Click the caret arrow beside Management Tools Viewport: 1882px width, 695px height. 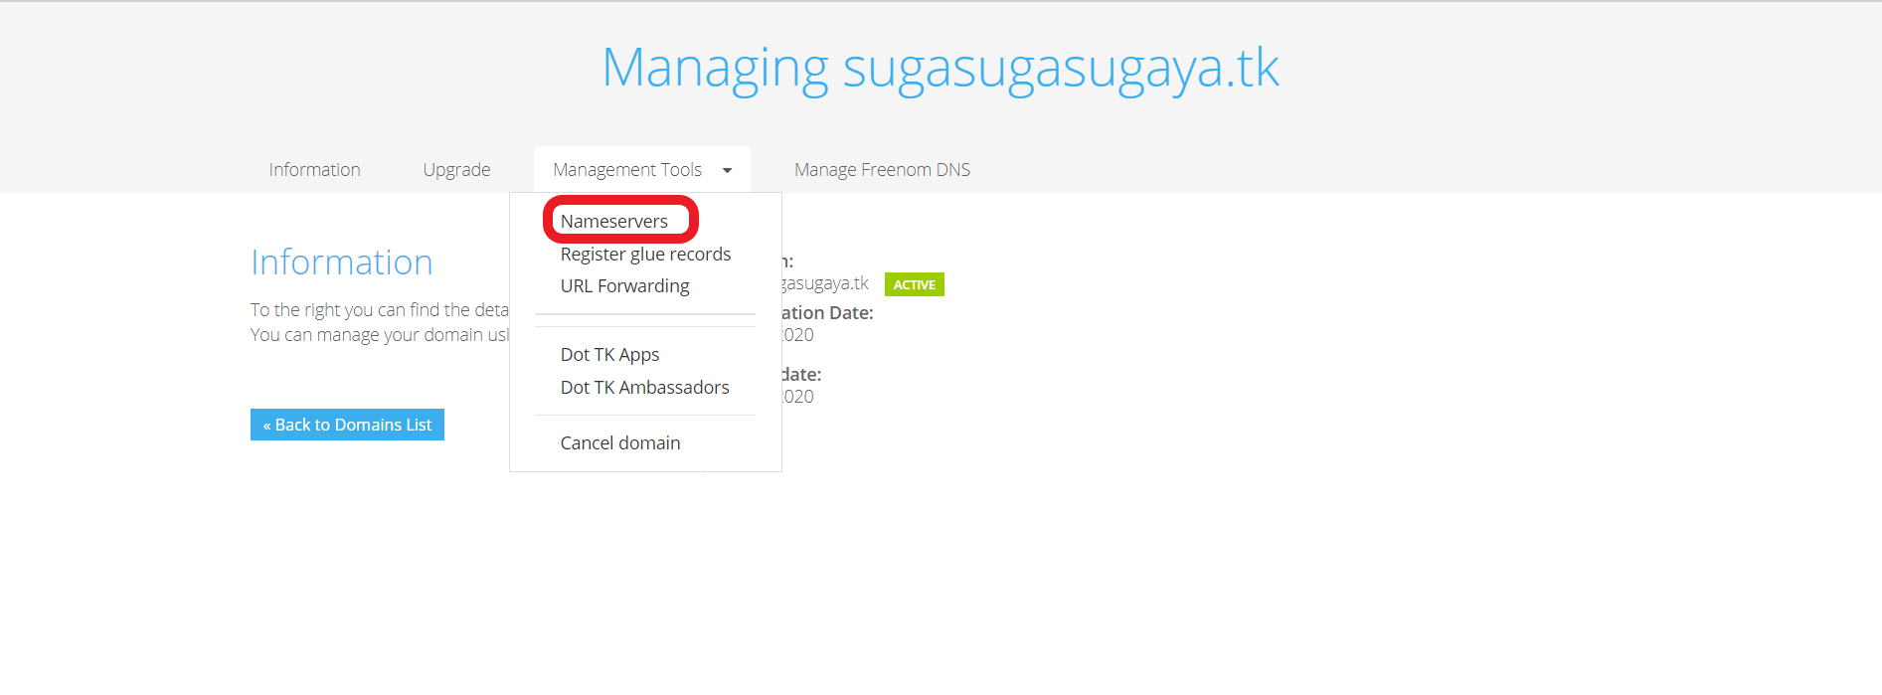[728, 171]
